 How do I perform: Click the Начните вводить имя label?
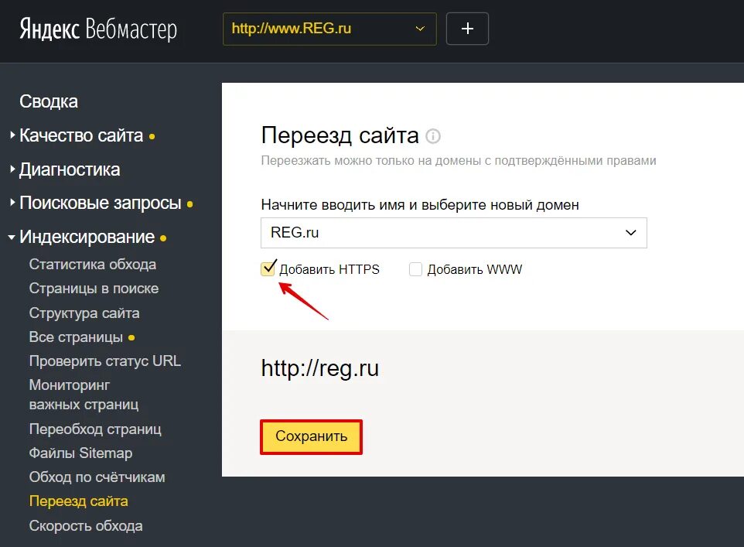click(x=420, y=205)
